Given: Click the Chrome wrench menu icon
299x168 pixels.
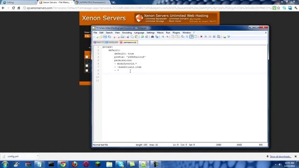Looking at the screenshot, I should (296, 8).
